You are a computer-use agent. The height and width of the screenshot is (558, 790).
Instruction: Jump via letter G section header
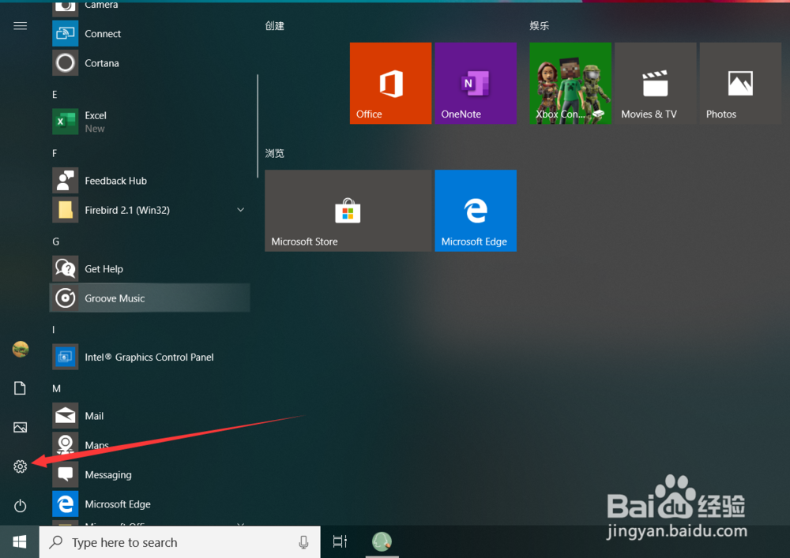55,242
